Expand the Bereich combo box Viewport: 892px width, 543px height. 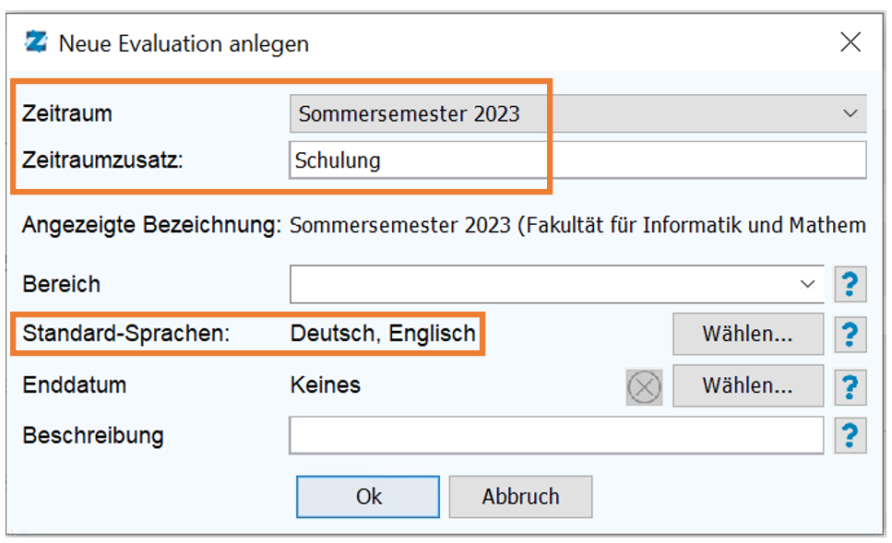coord(557,284)
